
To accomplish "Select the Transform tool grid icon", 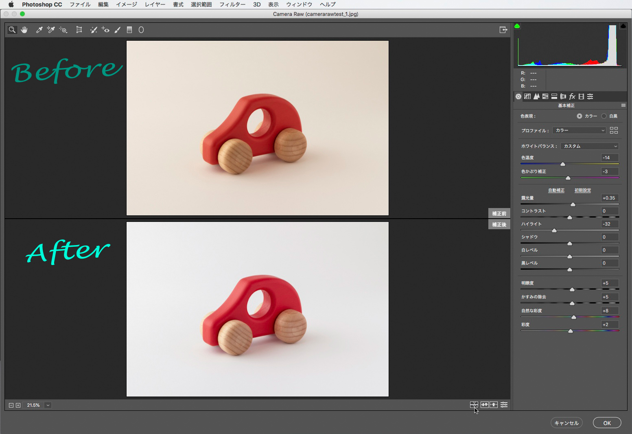I will [79, 30].
